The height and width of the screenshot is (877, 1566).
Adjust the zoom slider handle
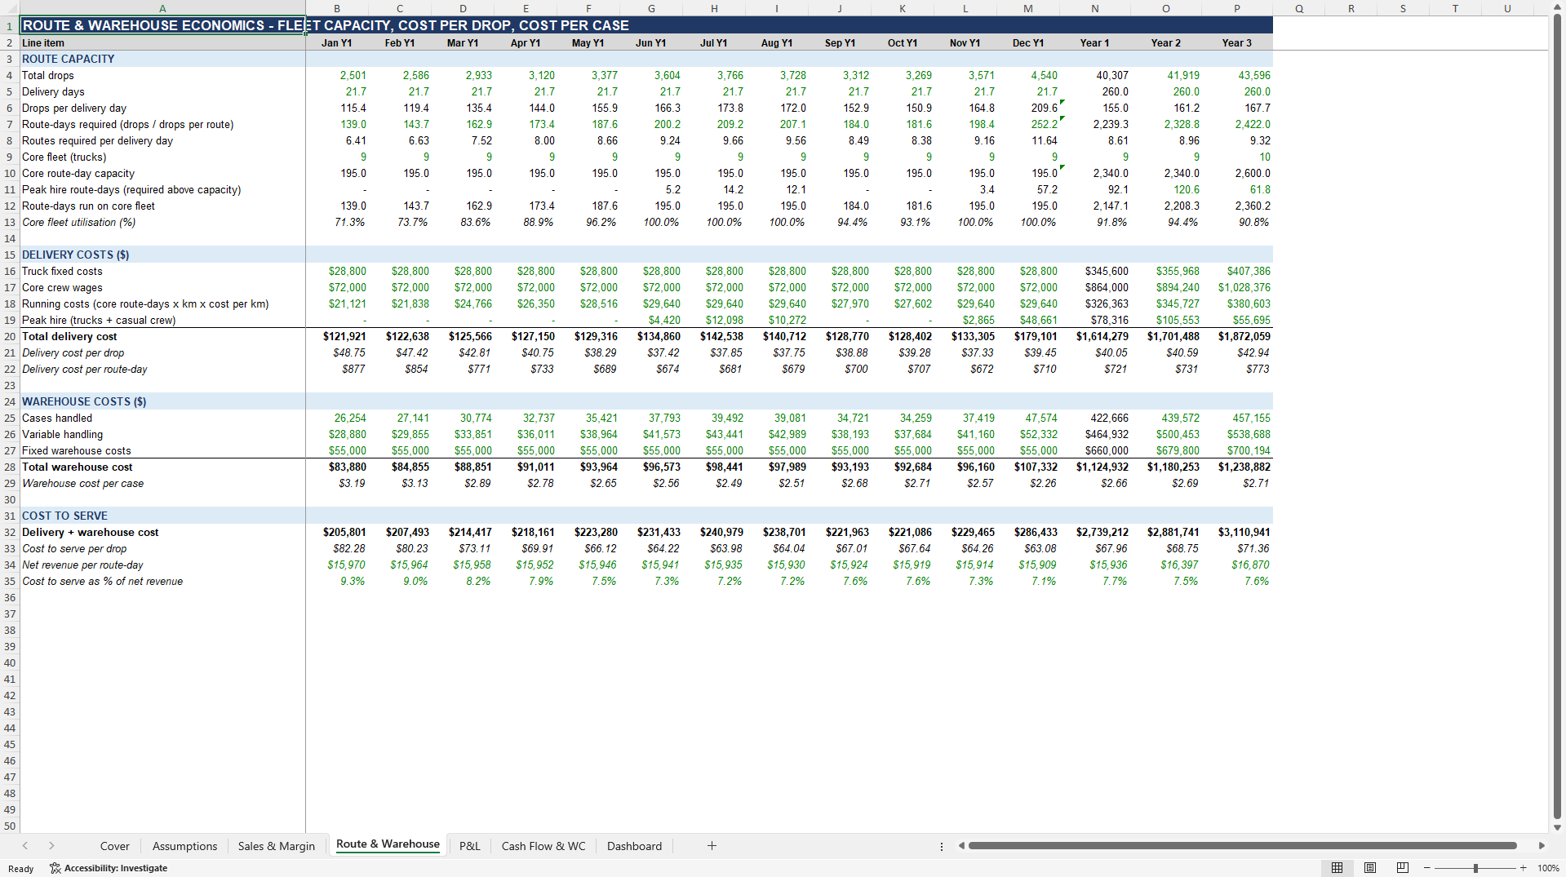pos(1475,868)
